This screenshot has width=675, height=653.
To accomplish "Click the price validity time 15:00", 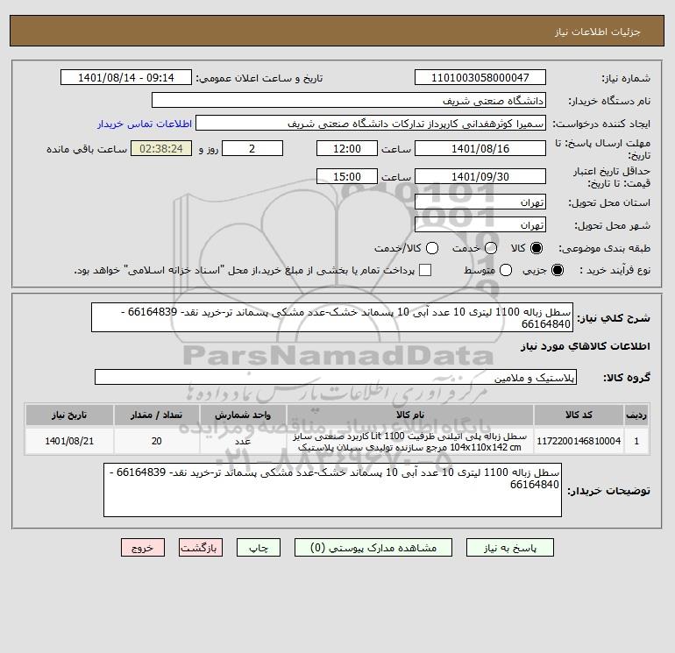I will coord(347,176).
